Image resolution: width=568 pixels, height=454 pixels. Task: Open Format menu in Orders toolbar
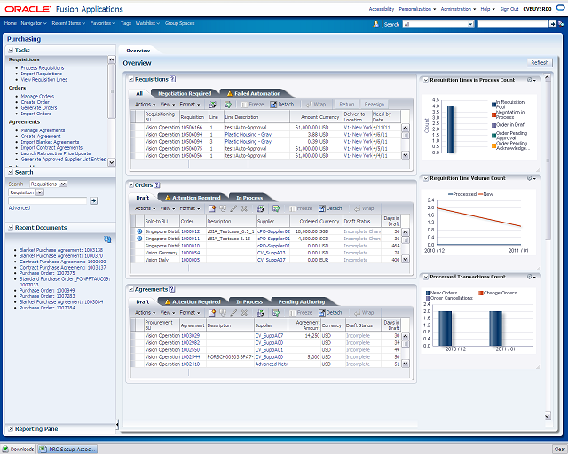(x=190, y=208)
